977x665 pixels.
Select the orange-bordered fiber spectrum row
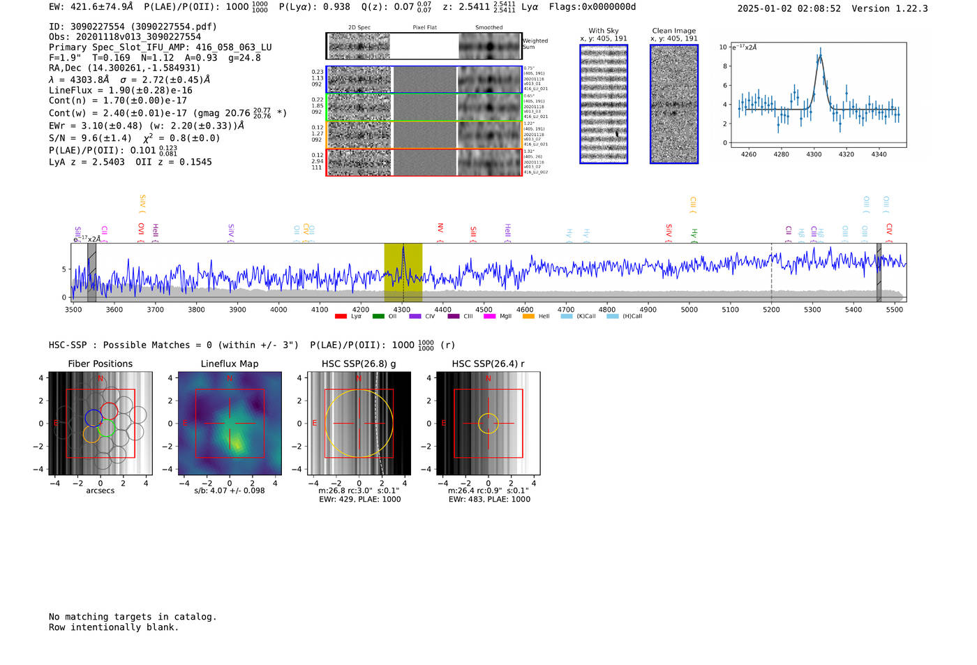(x=424, y=135)
